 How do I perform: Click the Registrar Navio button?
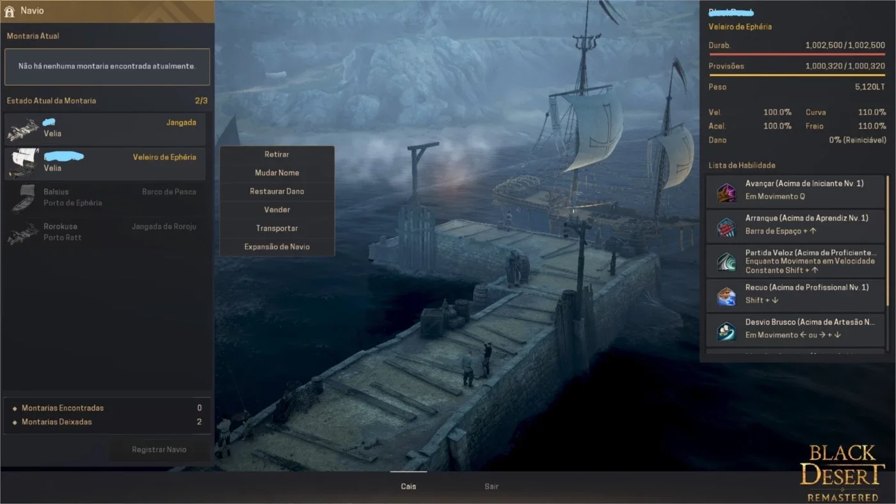point(159,450)
